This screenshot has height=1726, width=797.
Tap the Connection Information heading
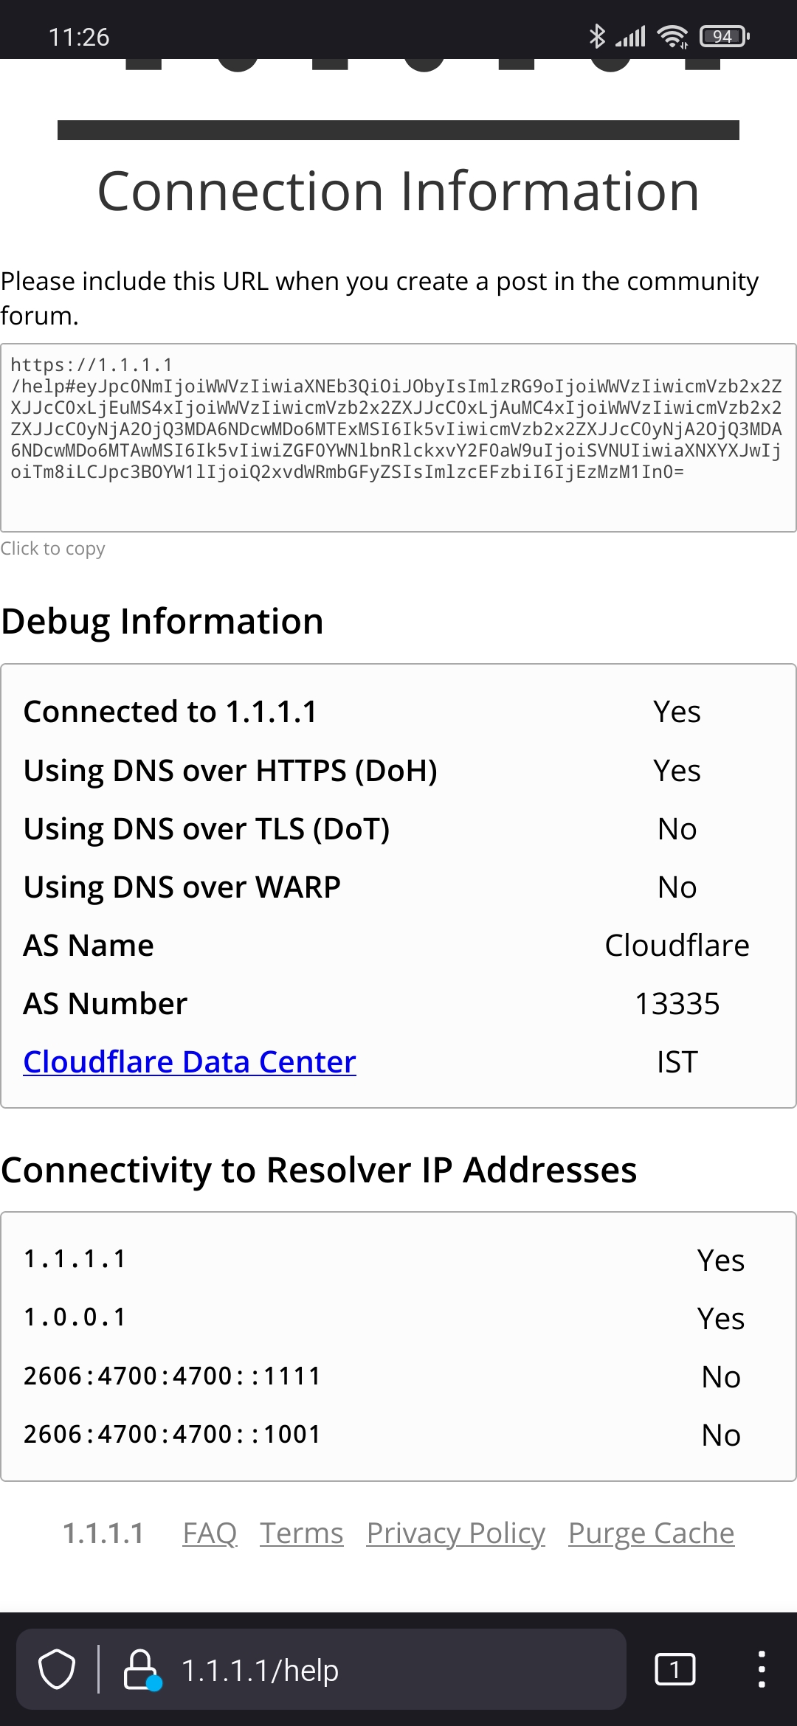[398, 191]
